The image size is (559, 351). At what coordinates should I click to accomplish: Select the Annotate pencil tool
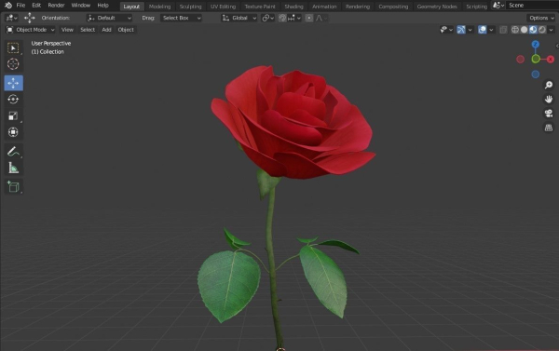(13, 152)
